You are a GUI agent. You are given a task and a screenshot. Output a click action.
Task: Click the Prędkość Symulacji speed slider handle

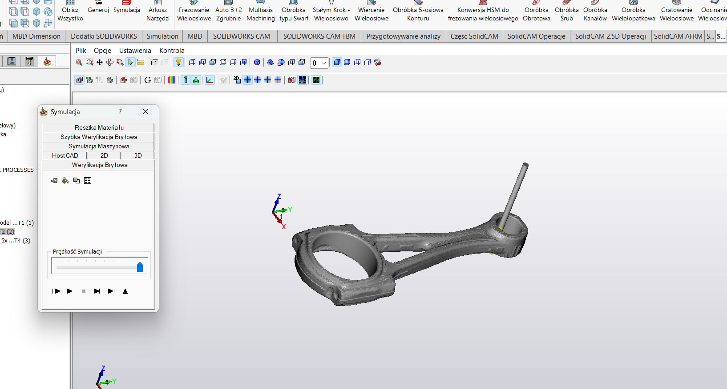click(x=140, y=266)
